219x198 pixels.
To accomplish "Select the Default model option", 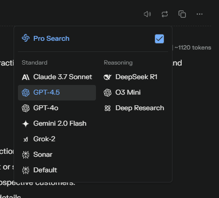I will [57, 170].
